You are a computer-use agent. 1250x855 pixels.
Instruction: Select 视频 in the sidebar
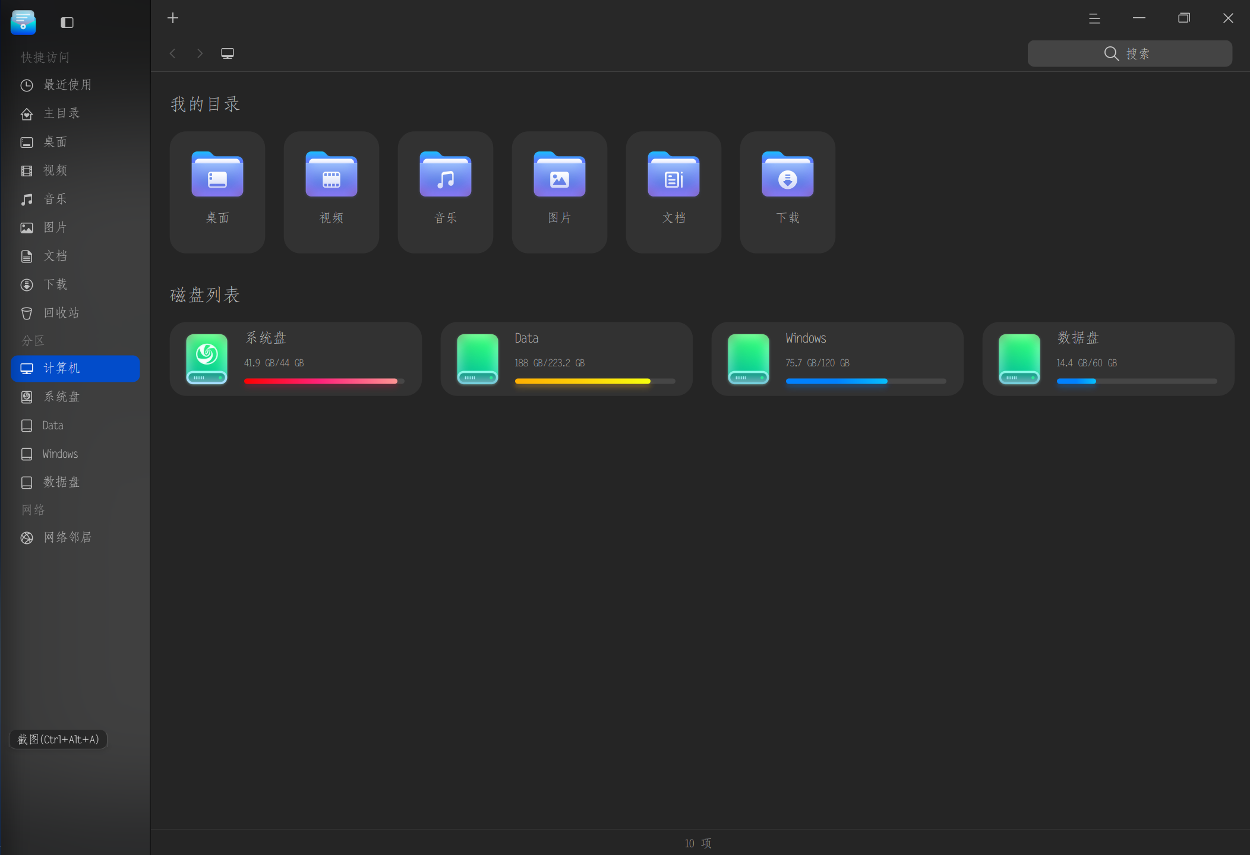75,170
